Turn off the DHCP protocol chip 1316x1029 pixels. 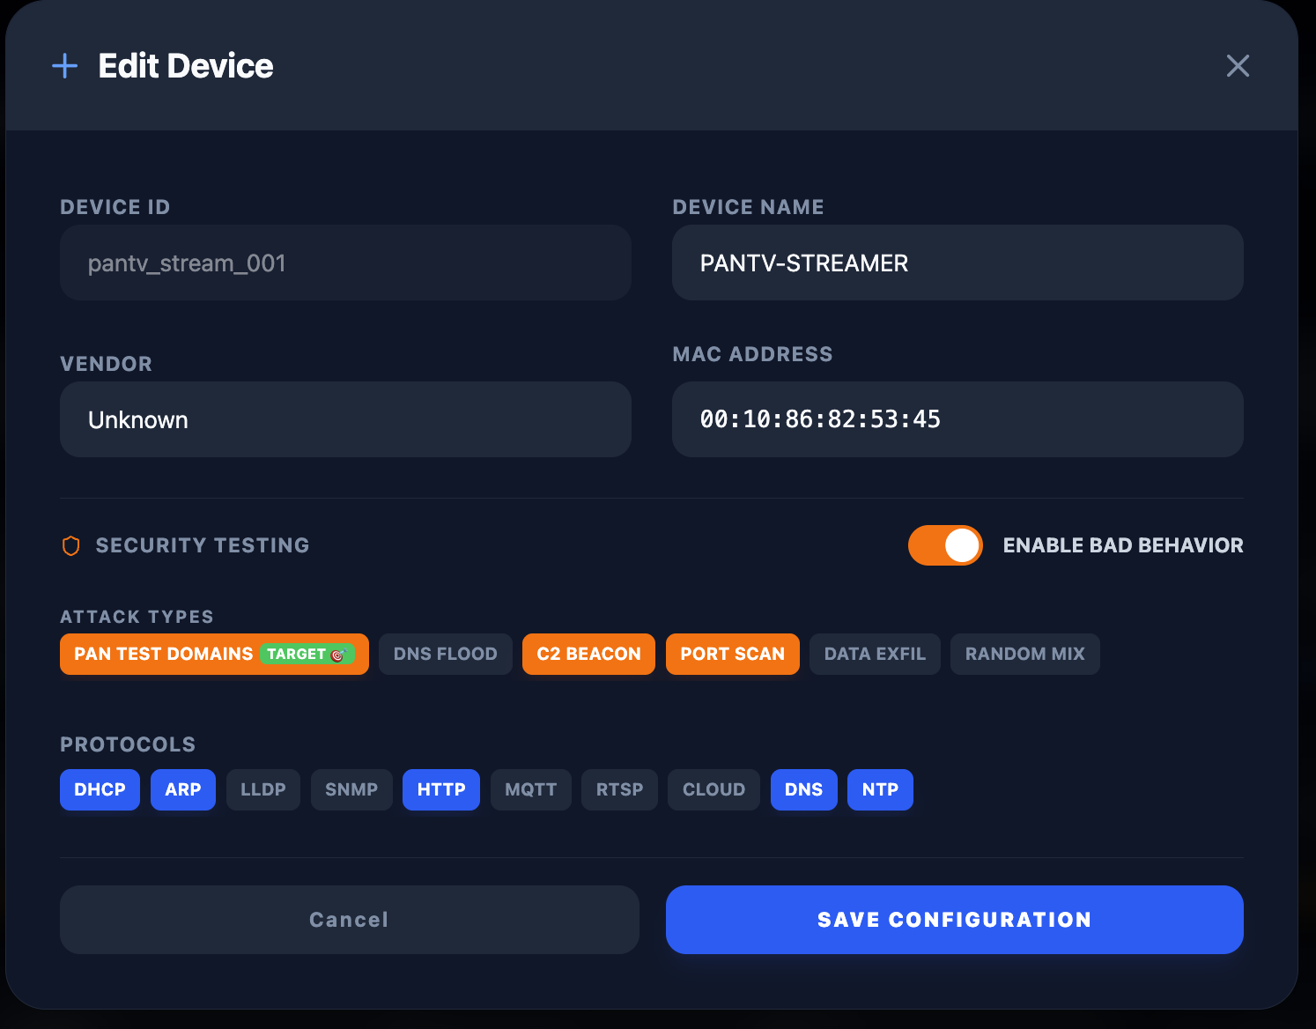pos(100,789)
